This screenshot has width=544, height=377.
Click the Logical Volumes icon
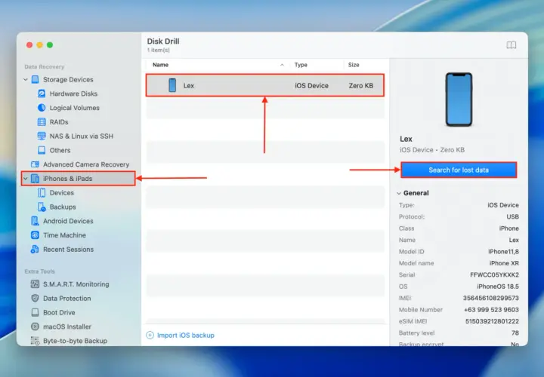(42, 108)
